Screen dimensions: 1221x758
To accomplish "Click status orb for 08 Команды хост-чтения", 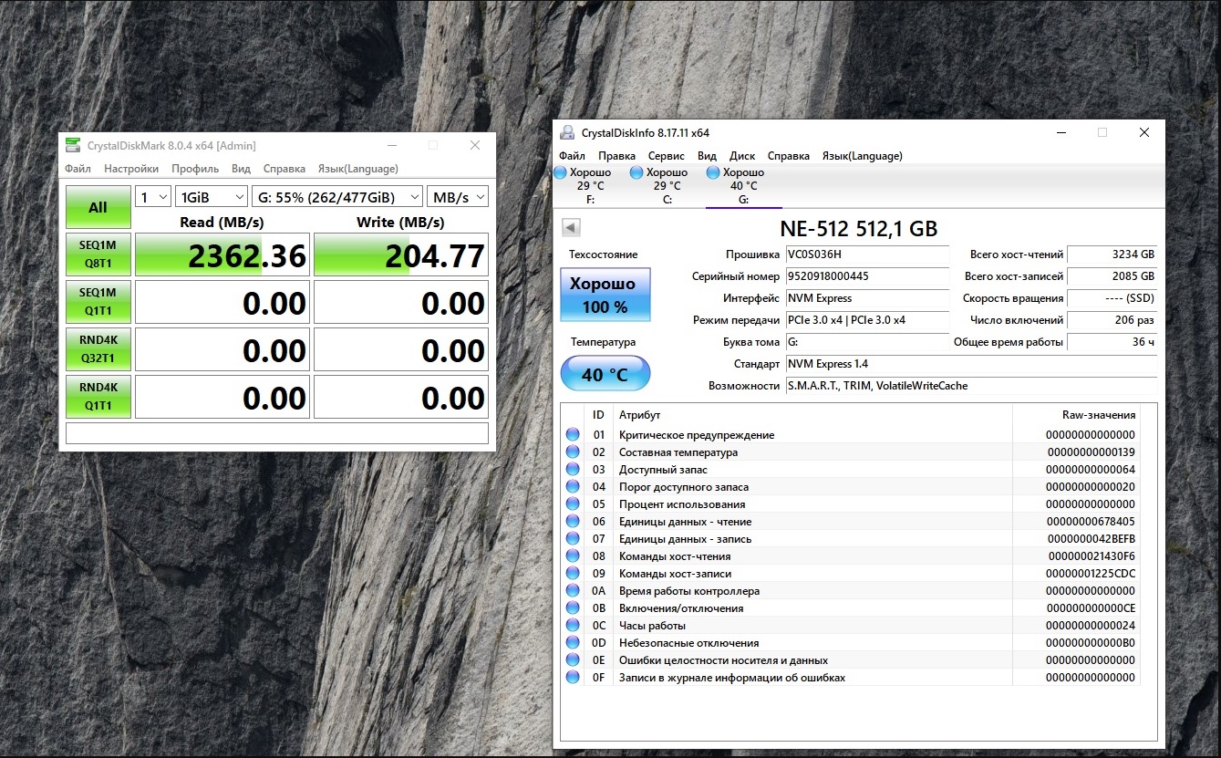I will pos(573,556).
